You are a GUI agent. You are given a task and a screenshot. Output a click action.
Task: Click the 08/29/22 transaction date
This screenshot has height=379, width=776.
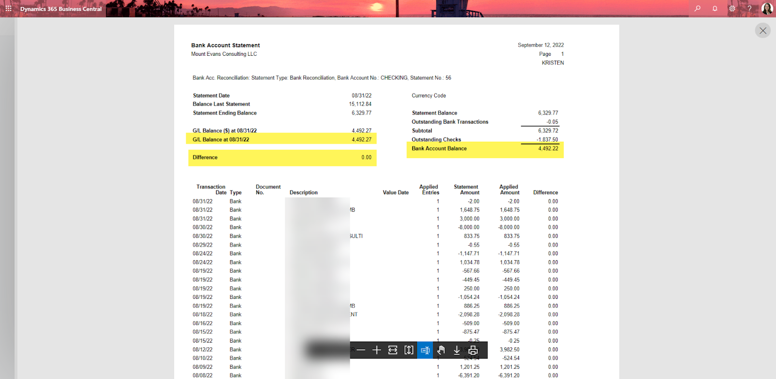tap(202, 245)
